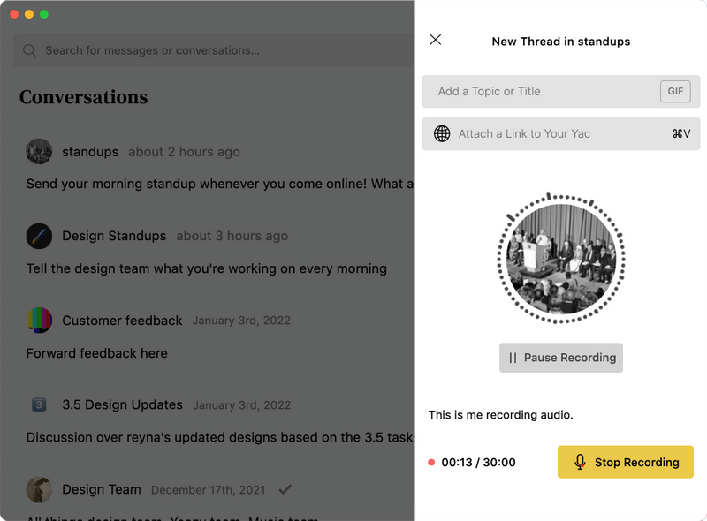The height and width of the screenshot is (521, 707).
Task: Click the Design Team avatar icon
Action: [39, 490]
